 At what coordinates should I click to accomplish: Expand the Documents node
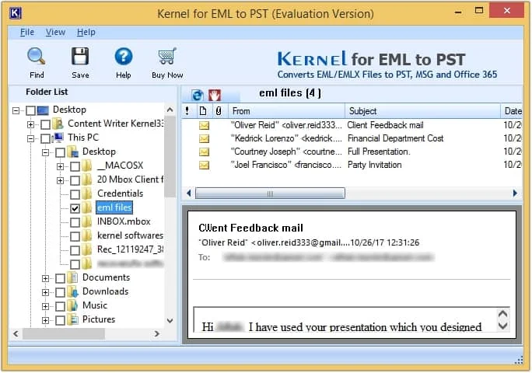45,278
